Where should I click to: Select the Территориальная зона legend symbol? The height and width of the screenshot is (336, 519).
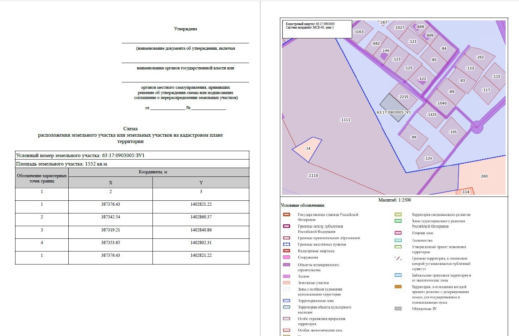pyautogui.click(x=287, y=301)
